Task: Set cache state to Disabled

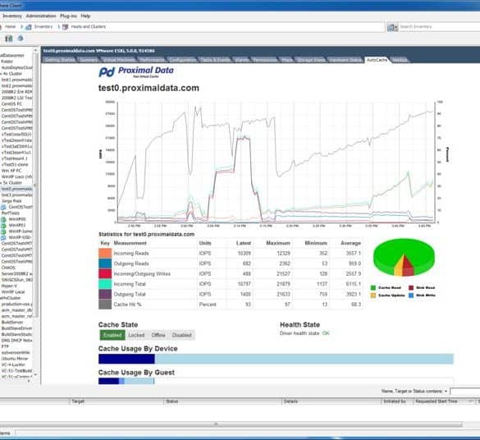Action: pyautogui.click(x=182, y=335)
